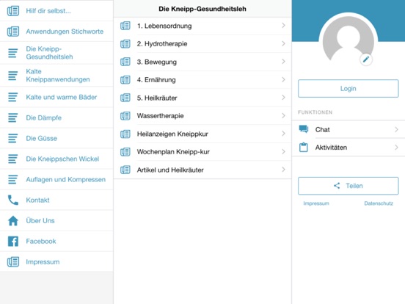Select the Artikel und Heilkräuter title
The width and height of the screenshot is (405, 304).
(170, 170)
